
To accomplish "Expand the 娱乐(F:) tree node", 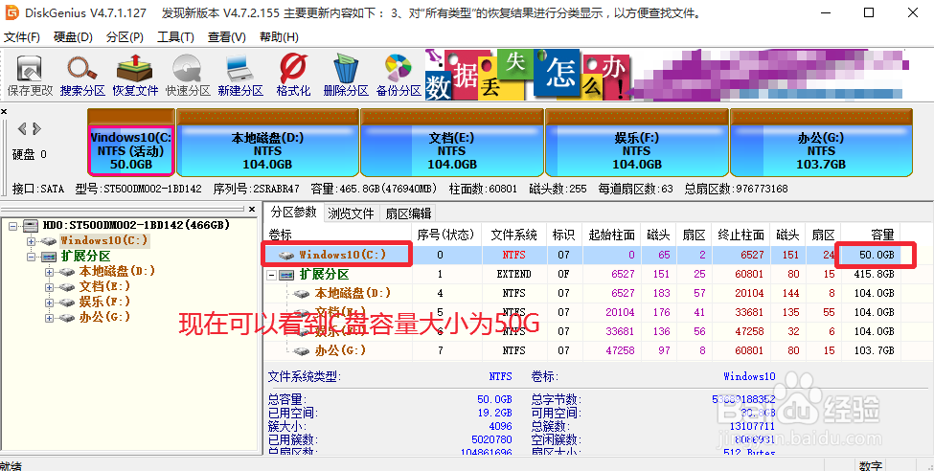I will pos(50,303).
